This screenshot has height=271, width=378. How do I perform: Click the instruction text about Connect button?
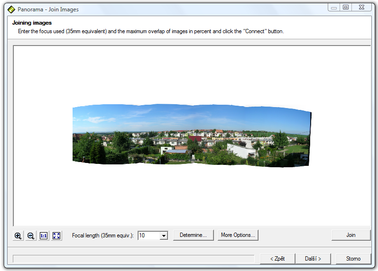[151, 31]
